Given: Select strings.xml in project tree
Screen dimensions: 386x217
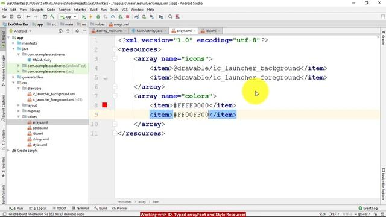Looking at the screenshot, I should 38,139.
